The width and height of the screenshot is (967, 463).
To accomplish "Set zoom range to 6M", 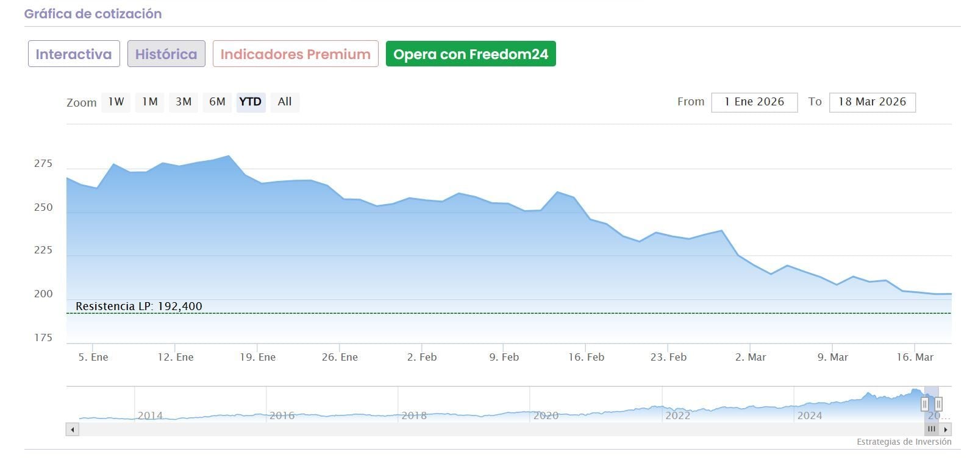I will 217,102.
